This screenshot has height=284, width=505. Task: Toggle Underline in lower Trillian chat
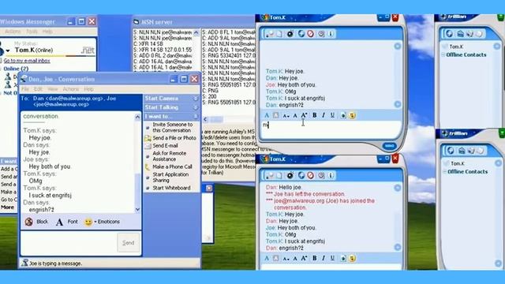[332, 258]
